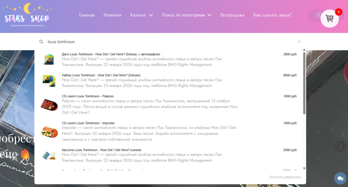
Task: Open the Deluxe autographed disc thumbnail
Action: 49,59
